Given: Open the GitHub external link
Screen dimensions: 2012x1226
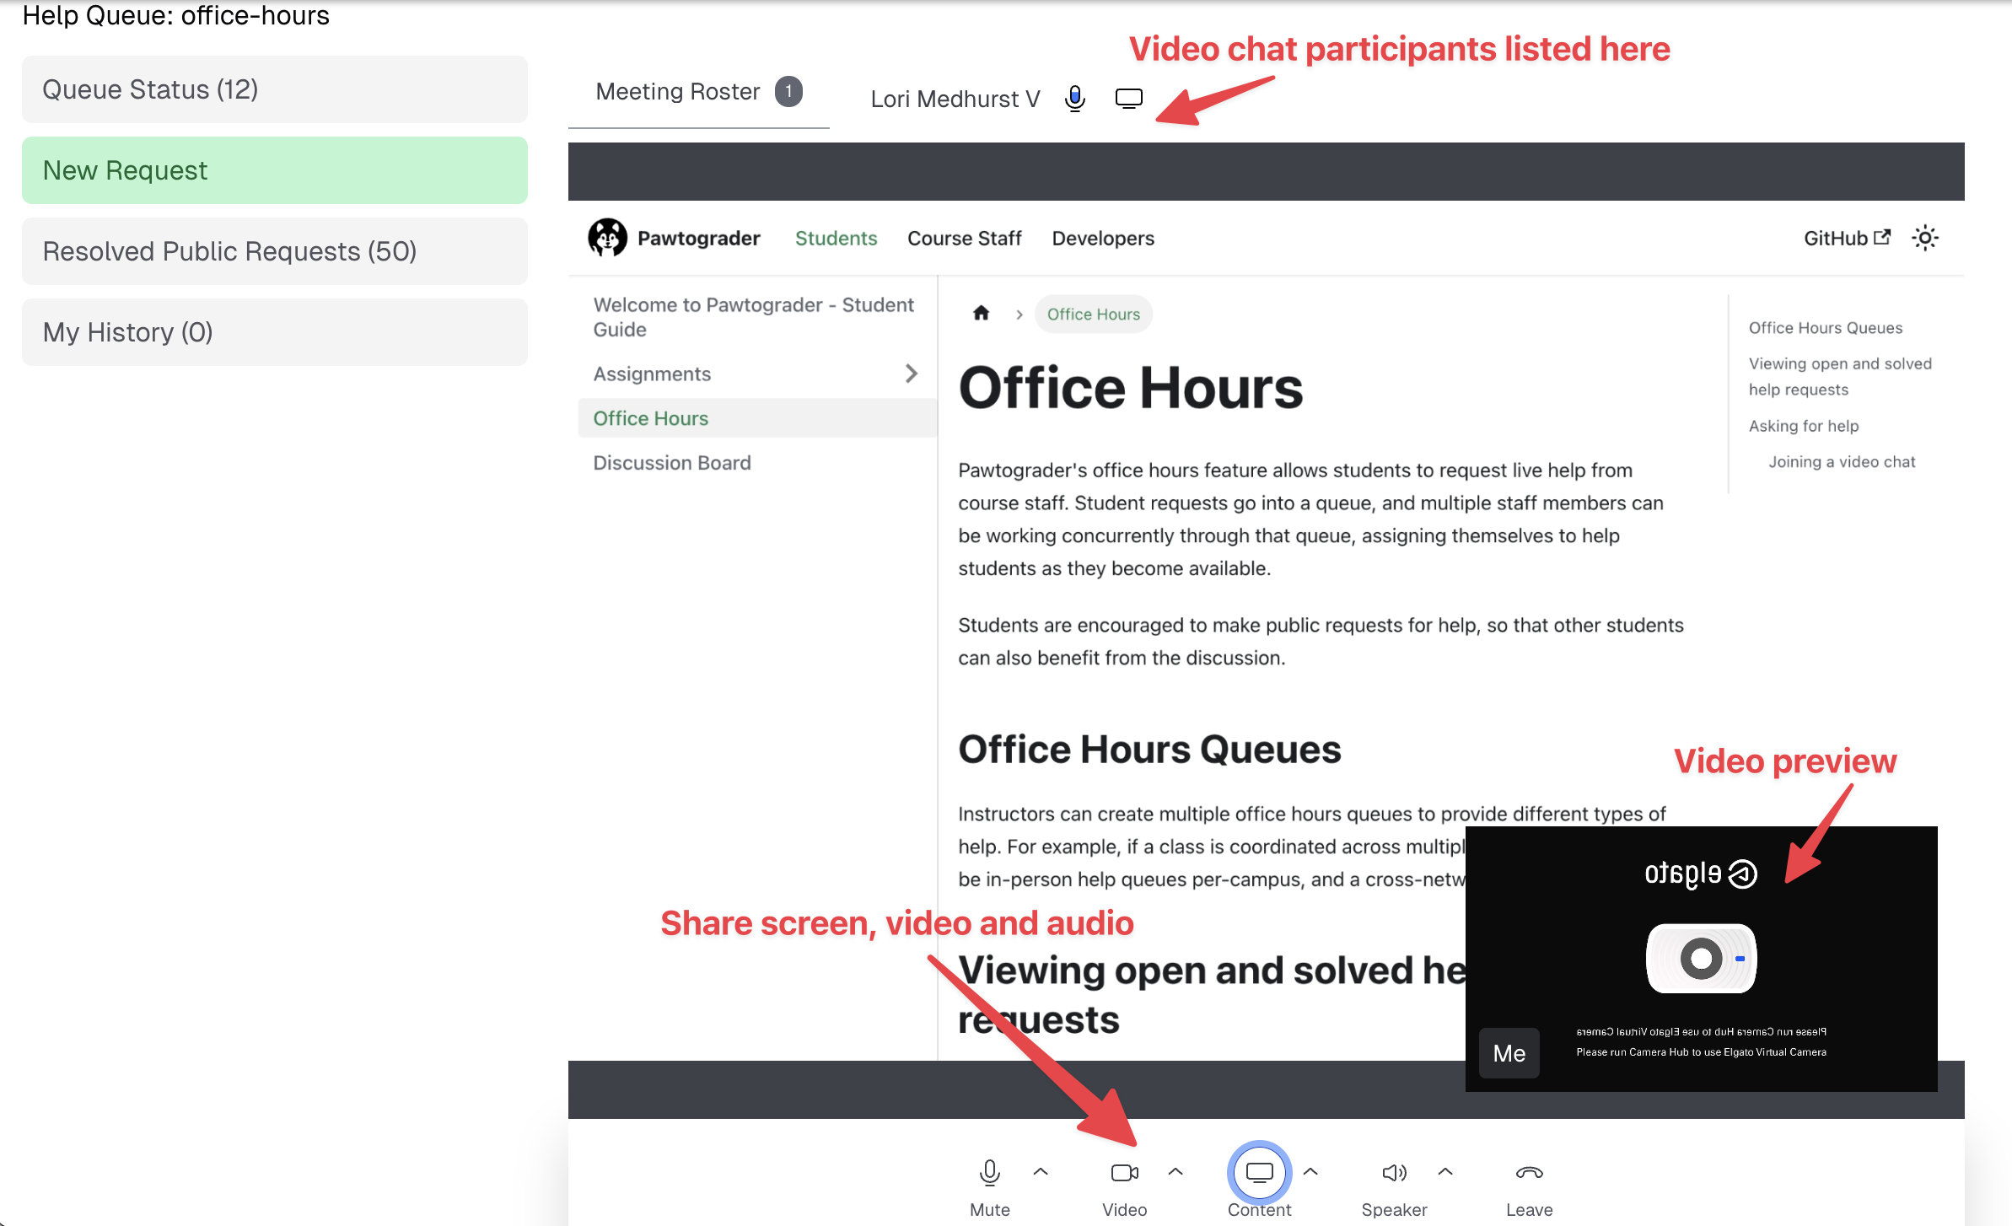Looking at the screenshot, I should click(x=1847, y=238).
